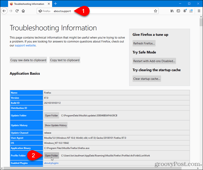The image size is (203, 170).
Task: Open the Firefox Account avatar icon
Action: click(x=185, y=11)
